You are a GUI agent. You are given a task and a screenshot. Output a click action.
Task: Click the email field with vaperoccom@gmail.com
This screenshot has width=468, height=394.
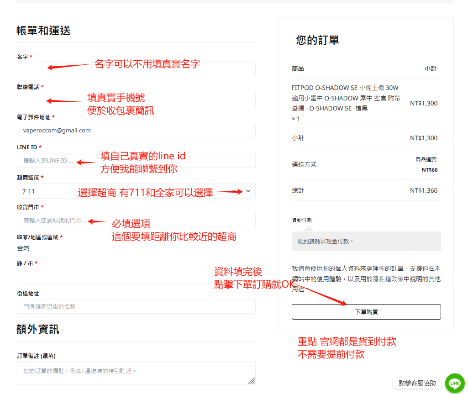coord(136,130)
